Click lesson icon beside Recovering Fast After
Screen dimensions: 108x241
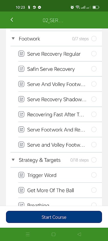(x=21, y=114)
